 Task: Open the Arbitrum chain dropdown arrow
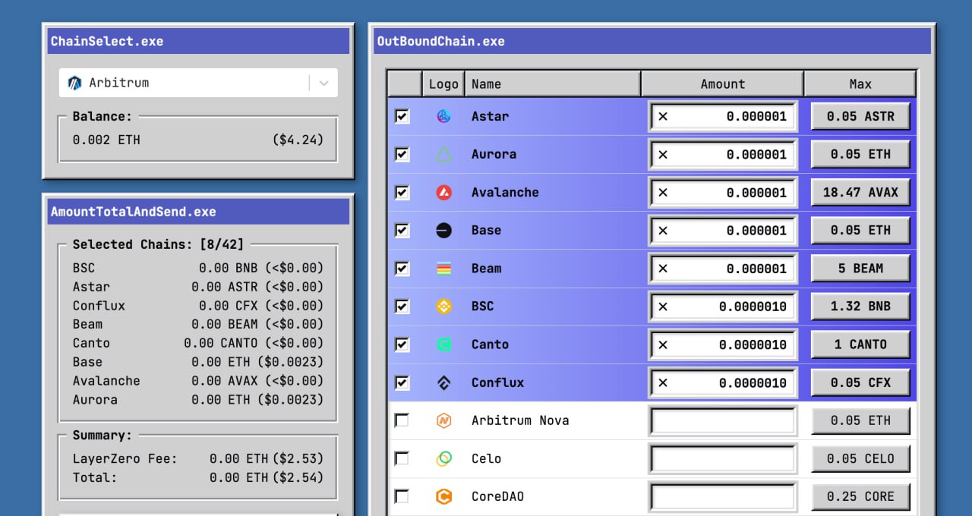[x=323, y=83]
